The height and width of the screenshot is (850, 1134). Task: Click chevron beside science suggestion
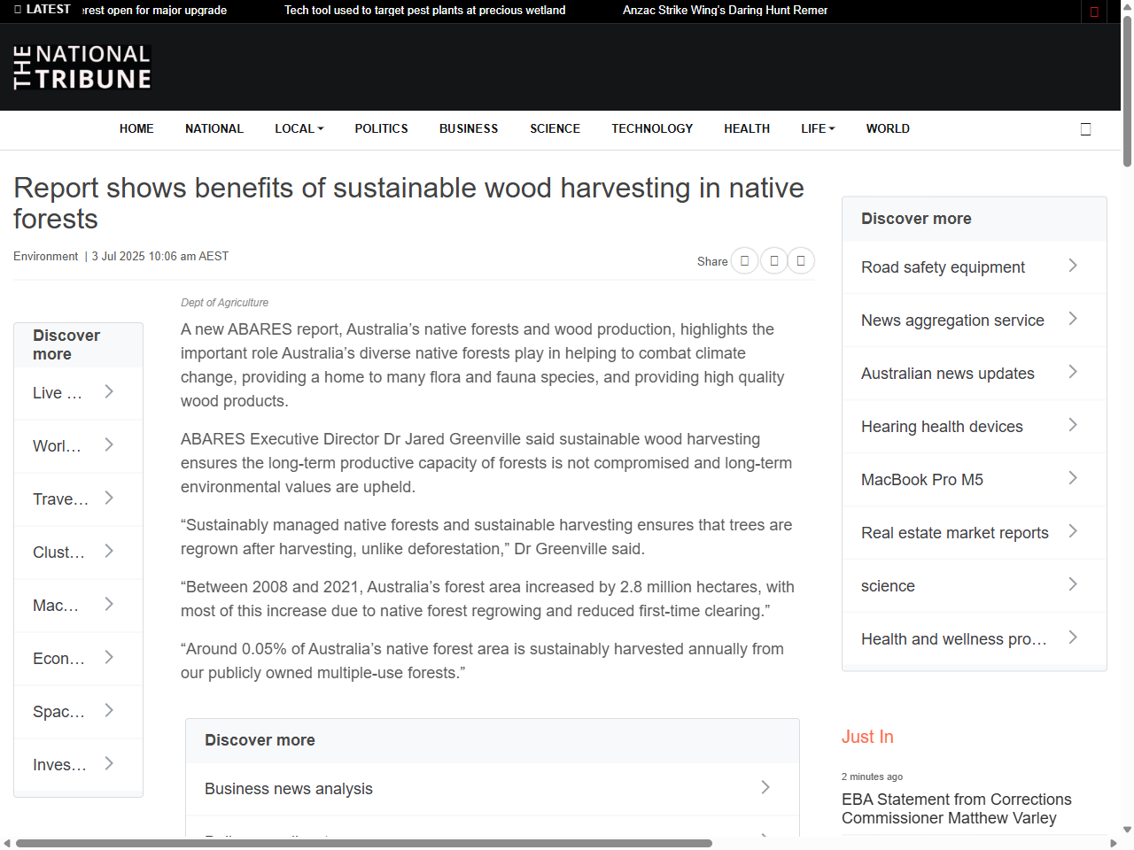pos(1073,584)
